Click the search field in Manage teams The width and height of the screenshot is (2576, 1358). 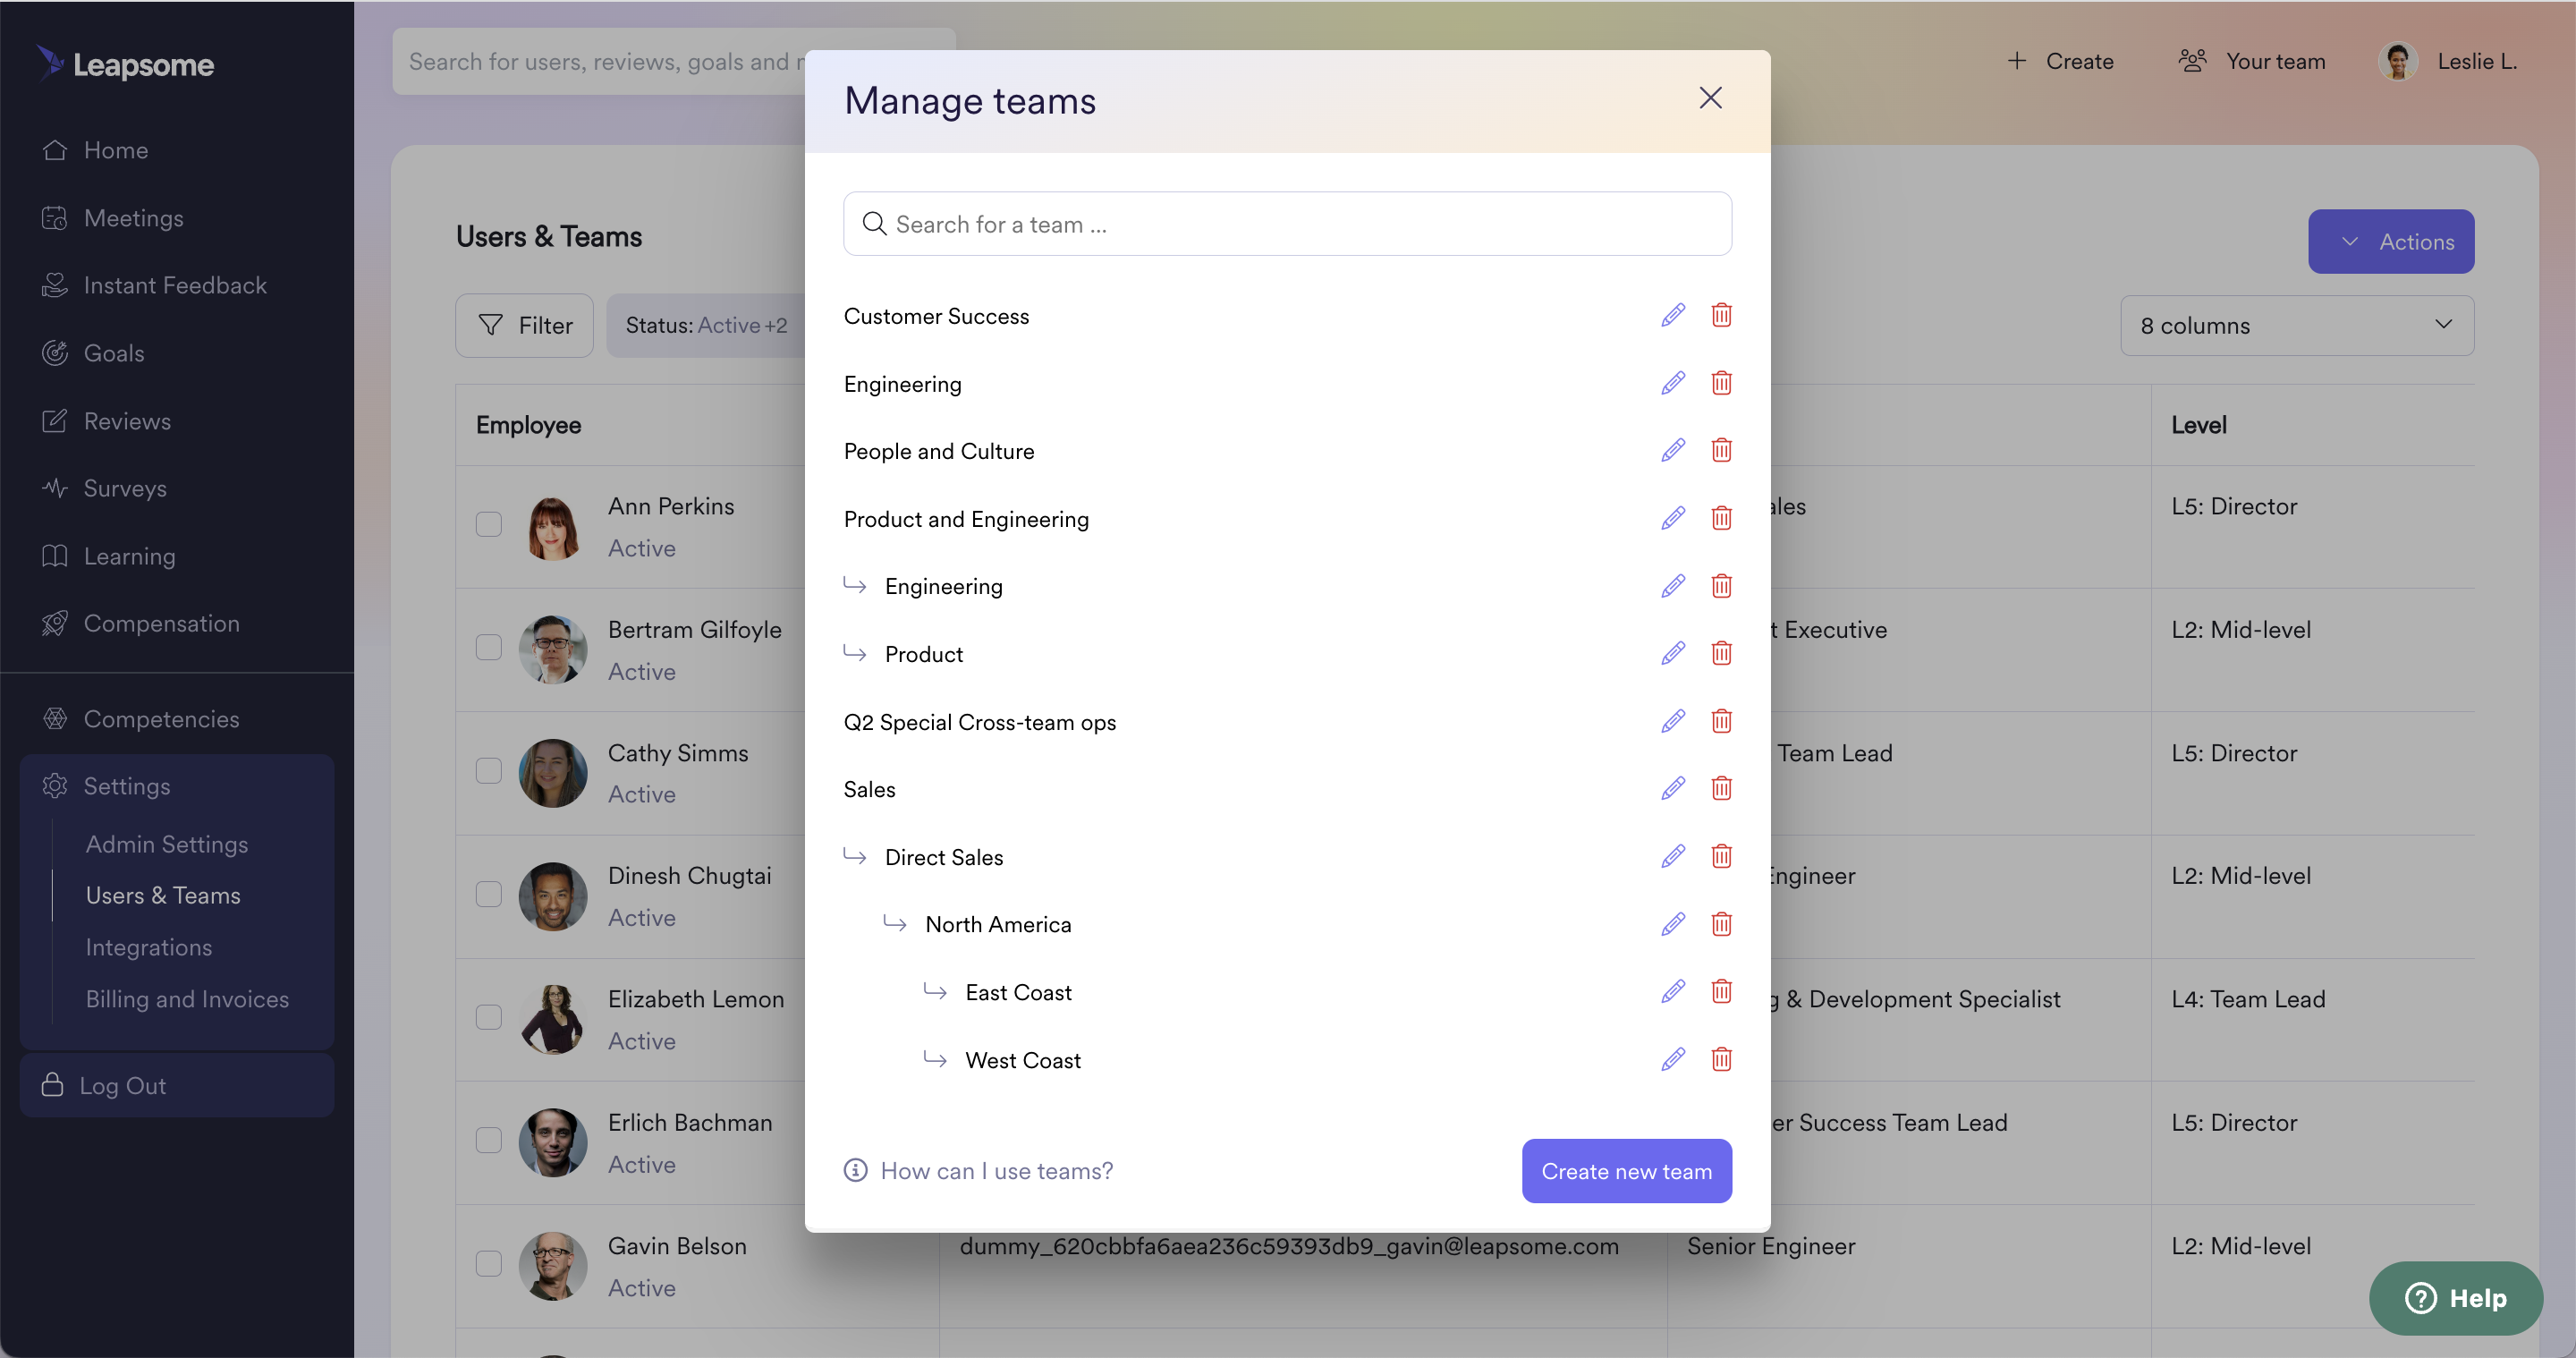1288,224
